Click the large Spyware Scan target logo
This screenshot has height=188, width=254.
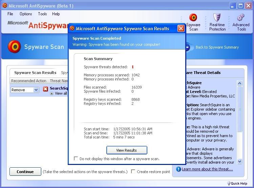pyautogui.click(x=14, y=46)
